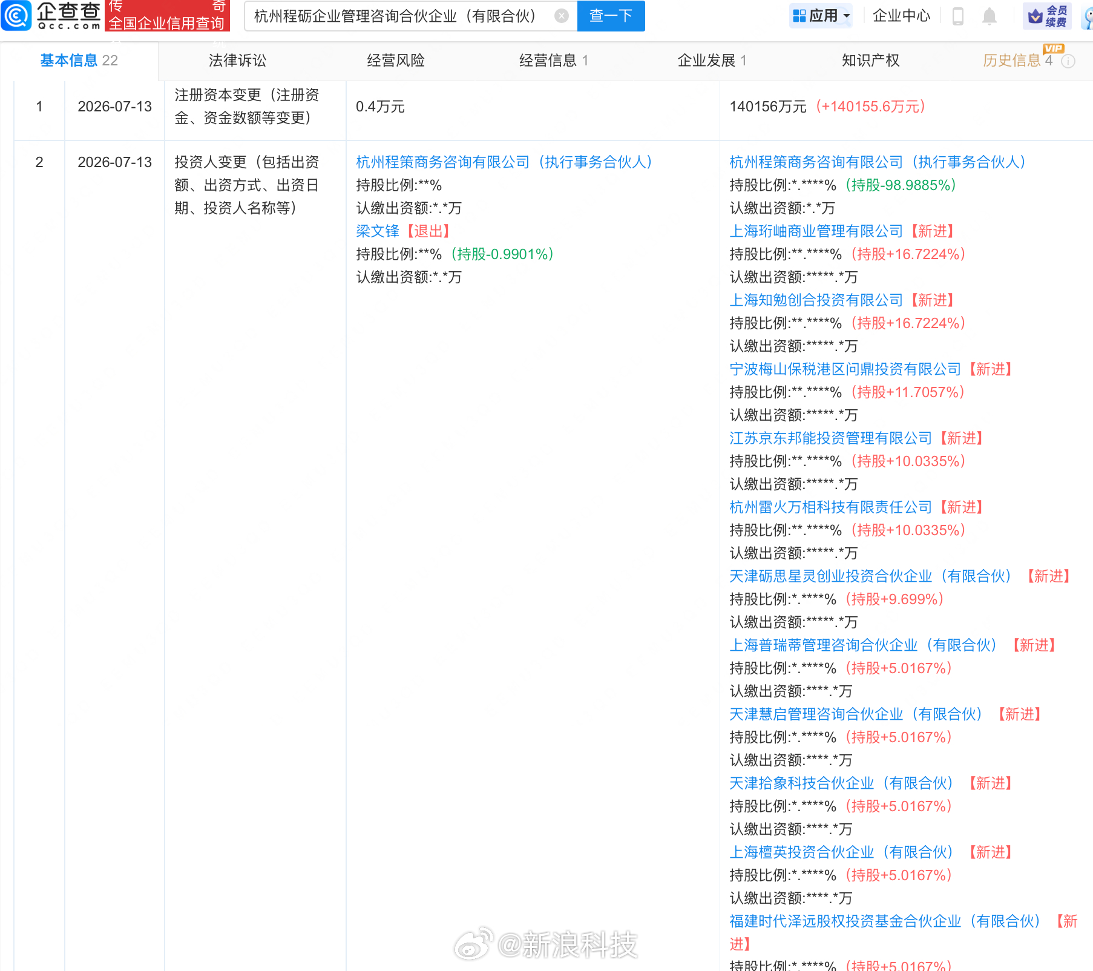
Task: Select the 持股-98.9885% change text
Action: click(x=901, y=185)
